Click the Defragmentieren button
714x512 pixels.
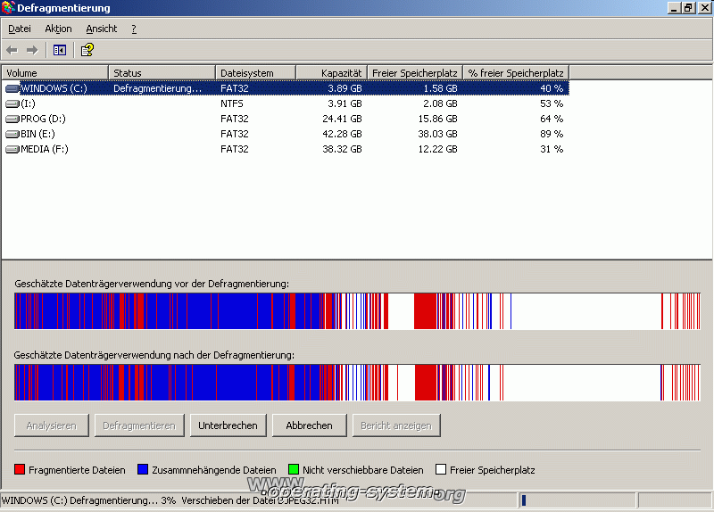pos(139,425)
